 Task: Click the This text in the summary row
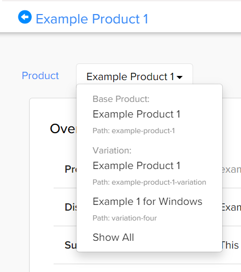click(231, 245)
